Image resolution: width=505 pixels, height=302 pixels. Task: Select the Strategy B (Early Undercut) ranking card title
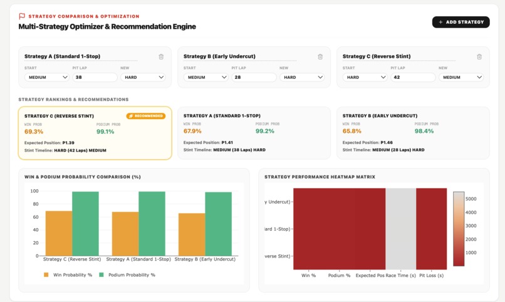[380, 115]
